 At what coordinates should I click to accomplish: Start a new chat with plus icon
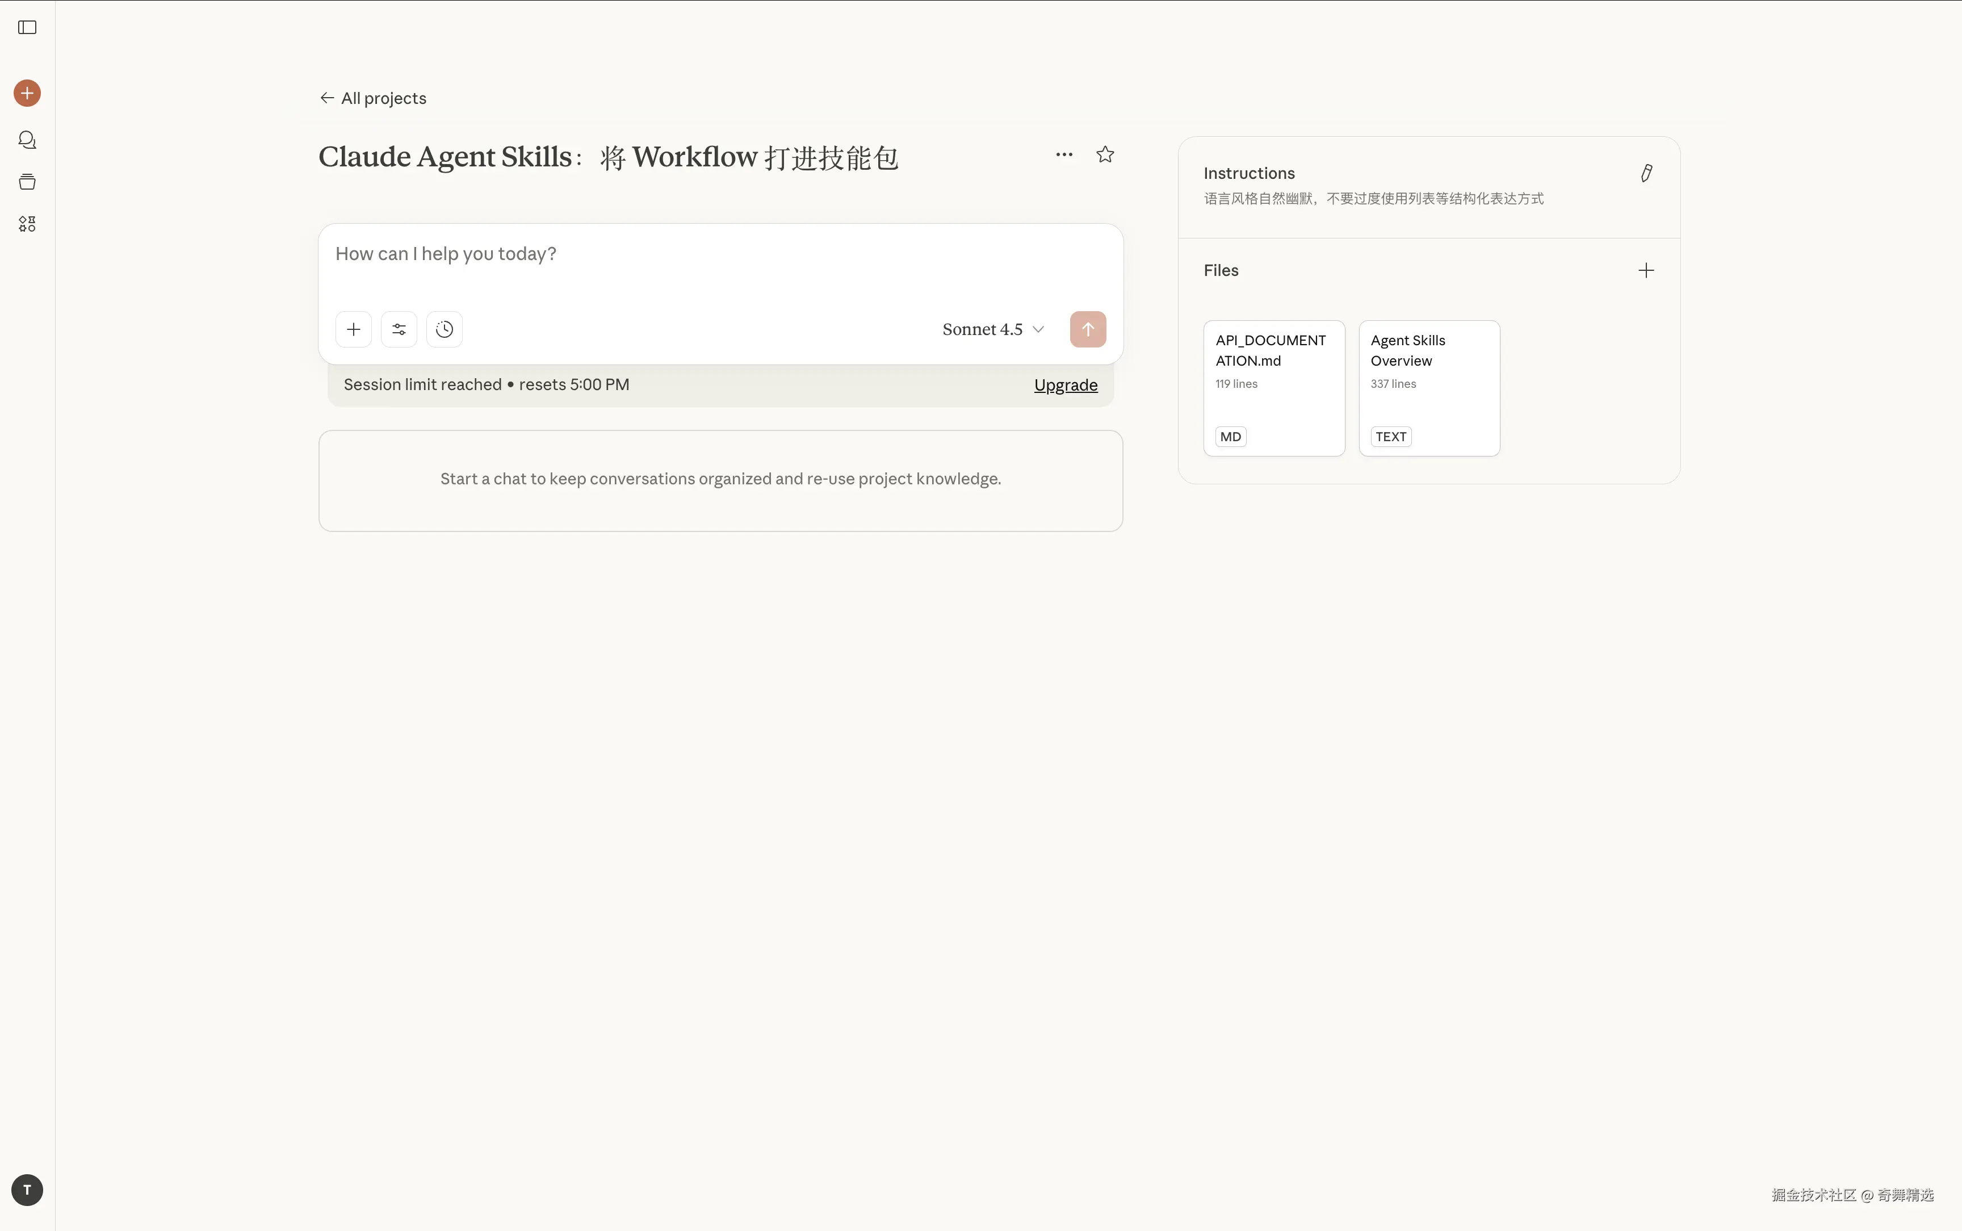(27, 93)
